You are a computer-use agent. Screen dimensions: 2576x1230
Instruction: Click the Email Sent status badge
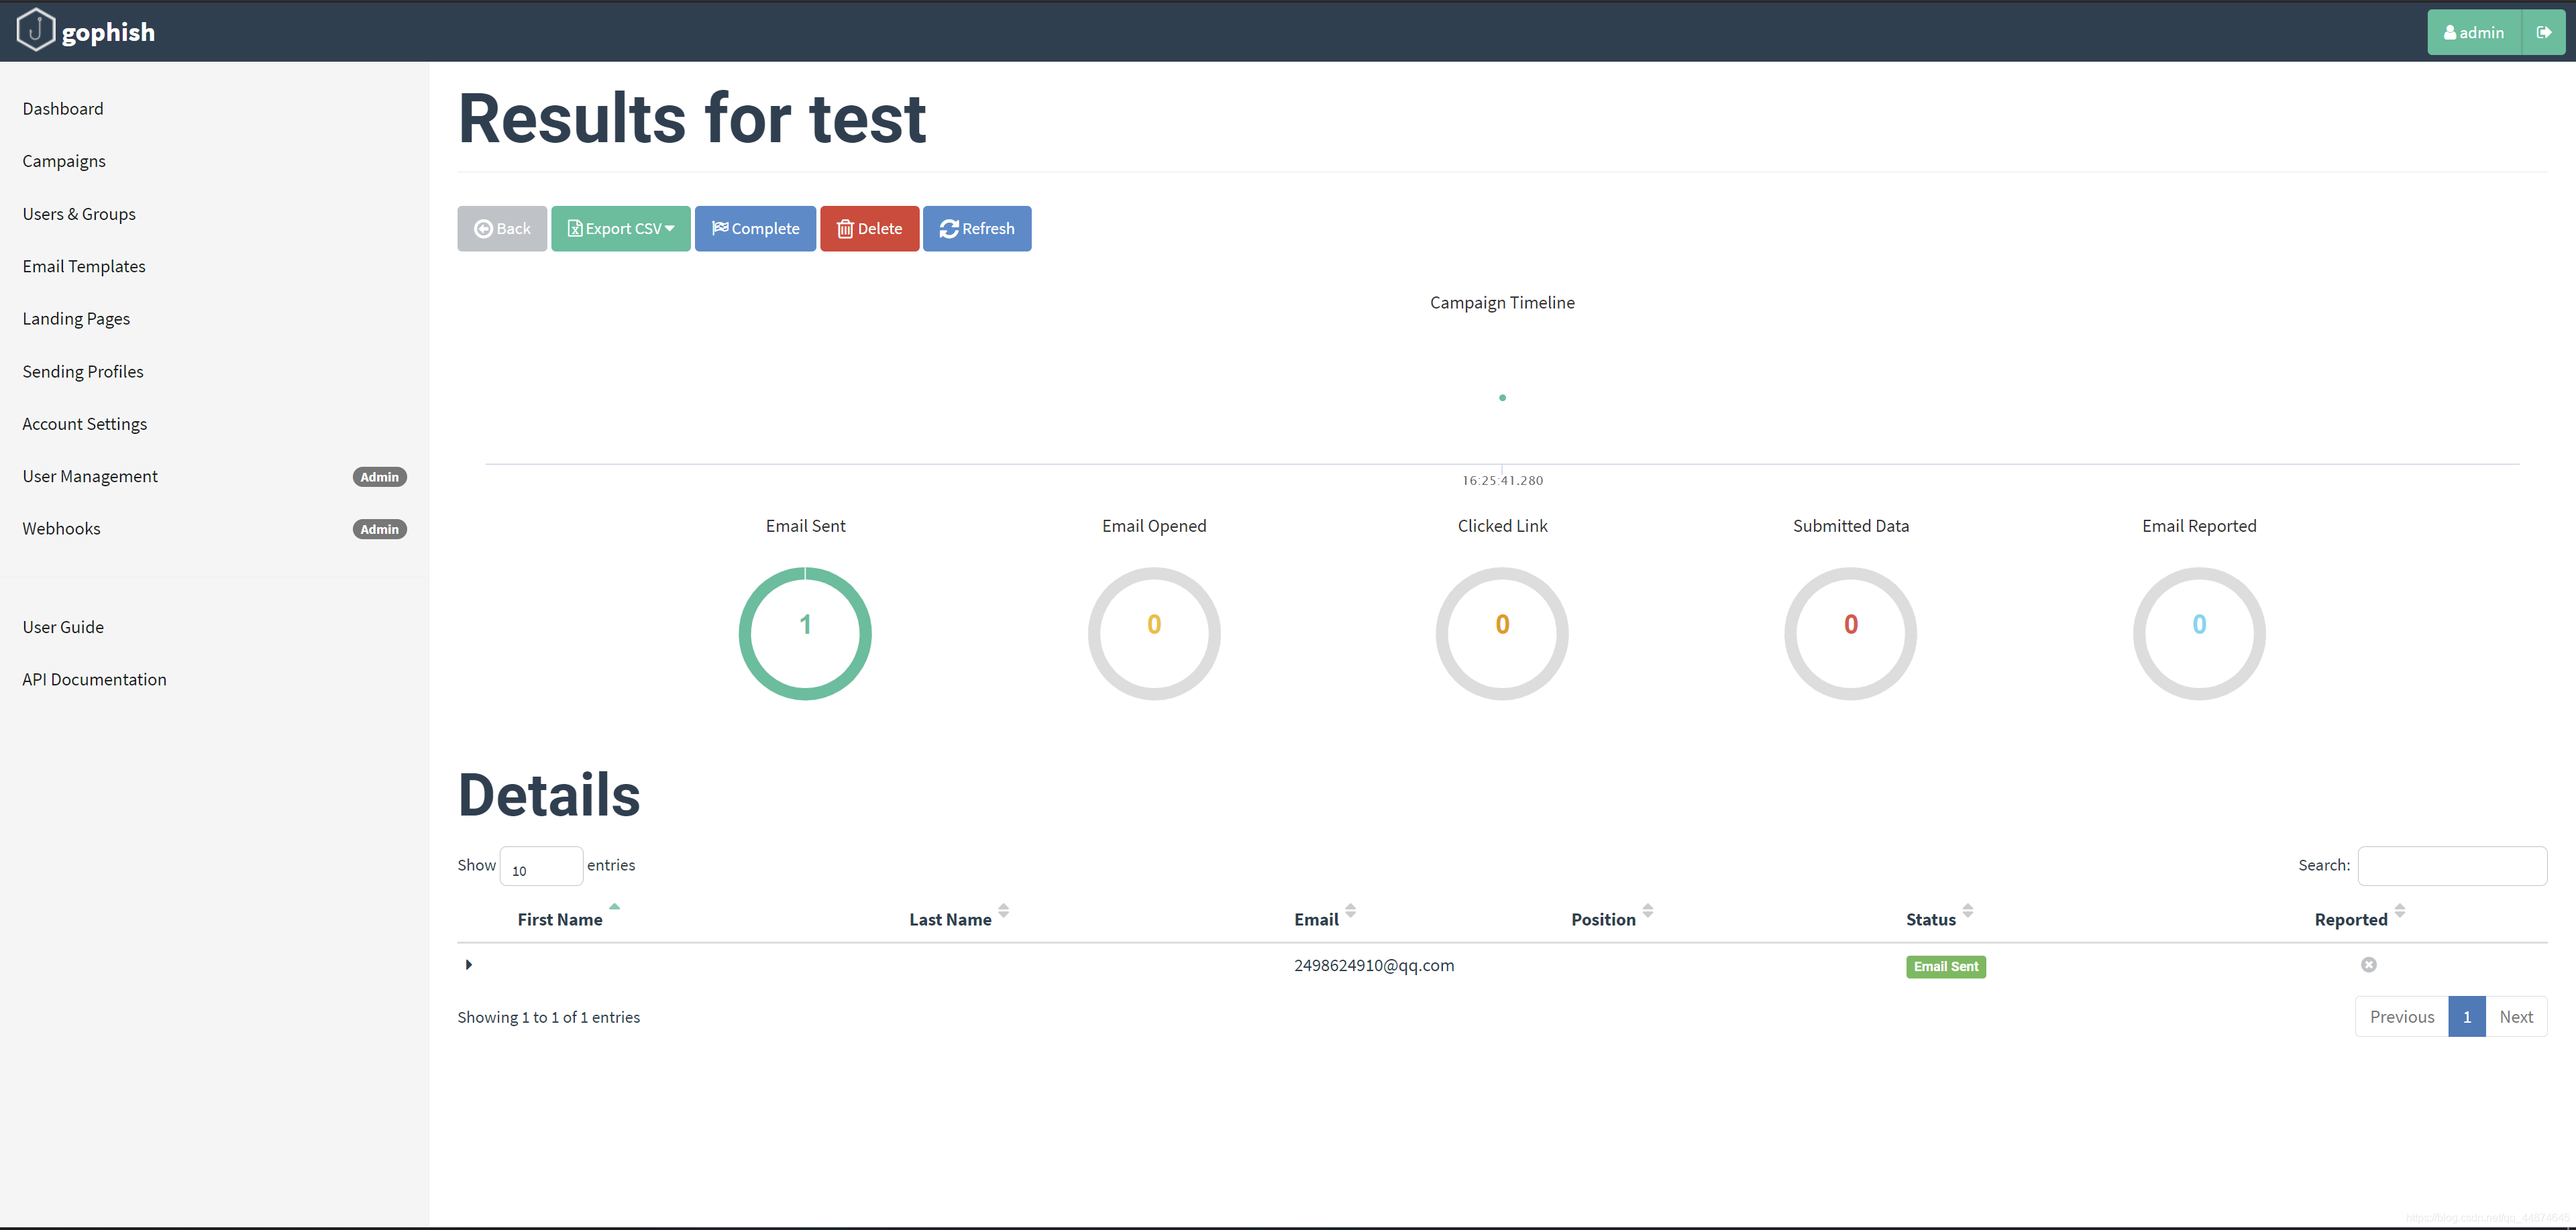[x=1946, y=967]
